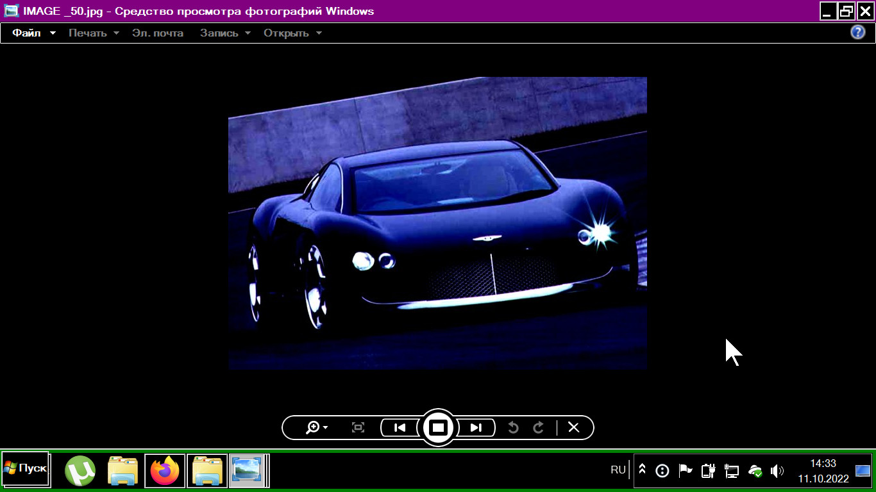The height and width of the screenshot is (492, 876).
Task: Click the circular notification tray icon
Action: [662, 471]
